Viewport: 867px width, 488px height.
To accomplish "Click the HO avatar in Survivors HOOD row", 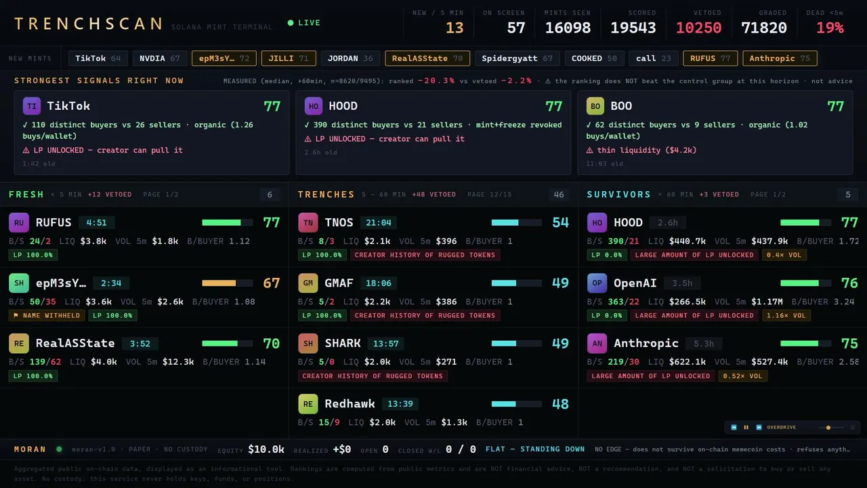I will tap(597, 222).
